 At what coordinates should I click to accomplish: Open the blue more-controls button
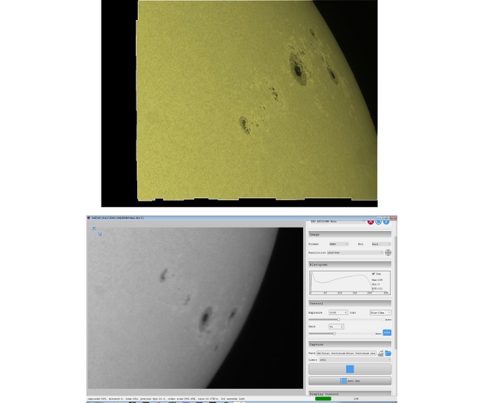(387, 333)
